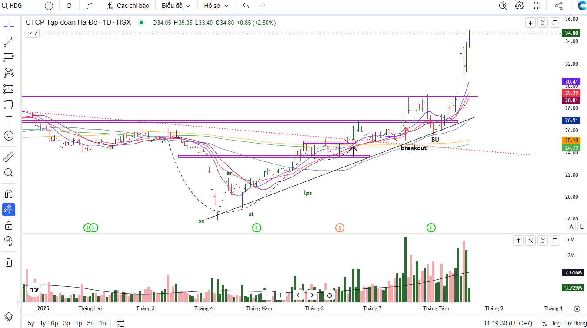Enable percent scale on price axis
The image size is (587, 328).
[x=544, y=323]
